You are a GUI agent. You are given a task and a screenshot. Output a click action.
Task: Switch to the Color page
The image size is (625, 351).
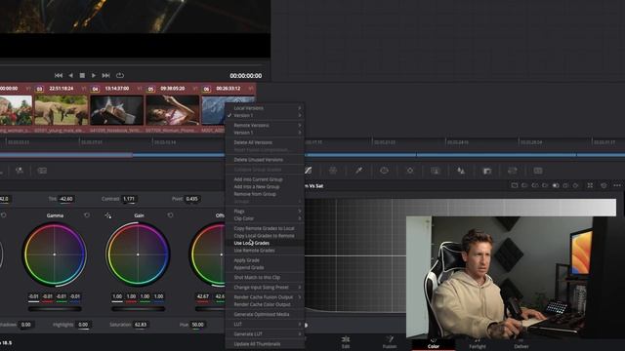pyautogui.click(x=434, y=342)
